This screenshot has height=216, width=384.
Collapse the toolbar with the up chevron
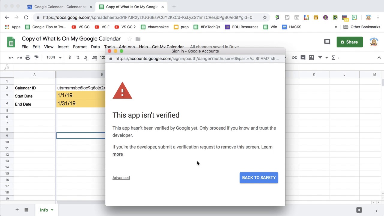tap(379, 58)
